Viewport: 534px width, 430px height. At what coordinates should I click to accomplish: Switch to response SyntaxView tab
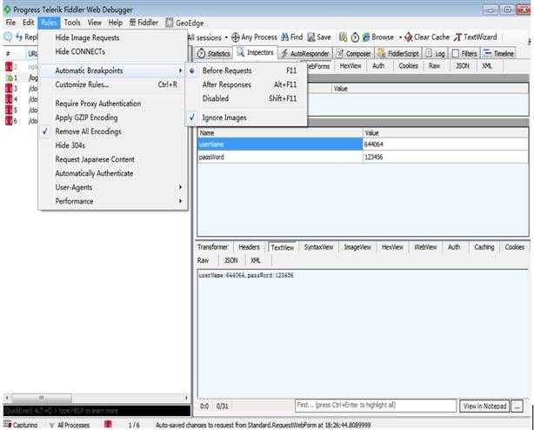318,247
